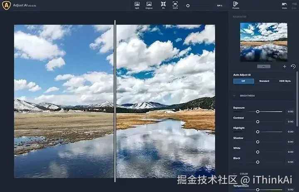Click the Adjust AI app logo

tap(6, 5)
